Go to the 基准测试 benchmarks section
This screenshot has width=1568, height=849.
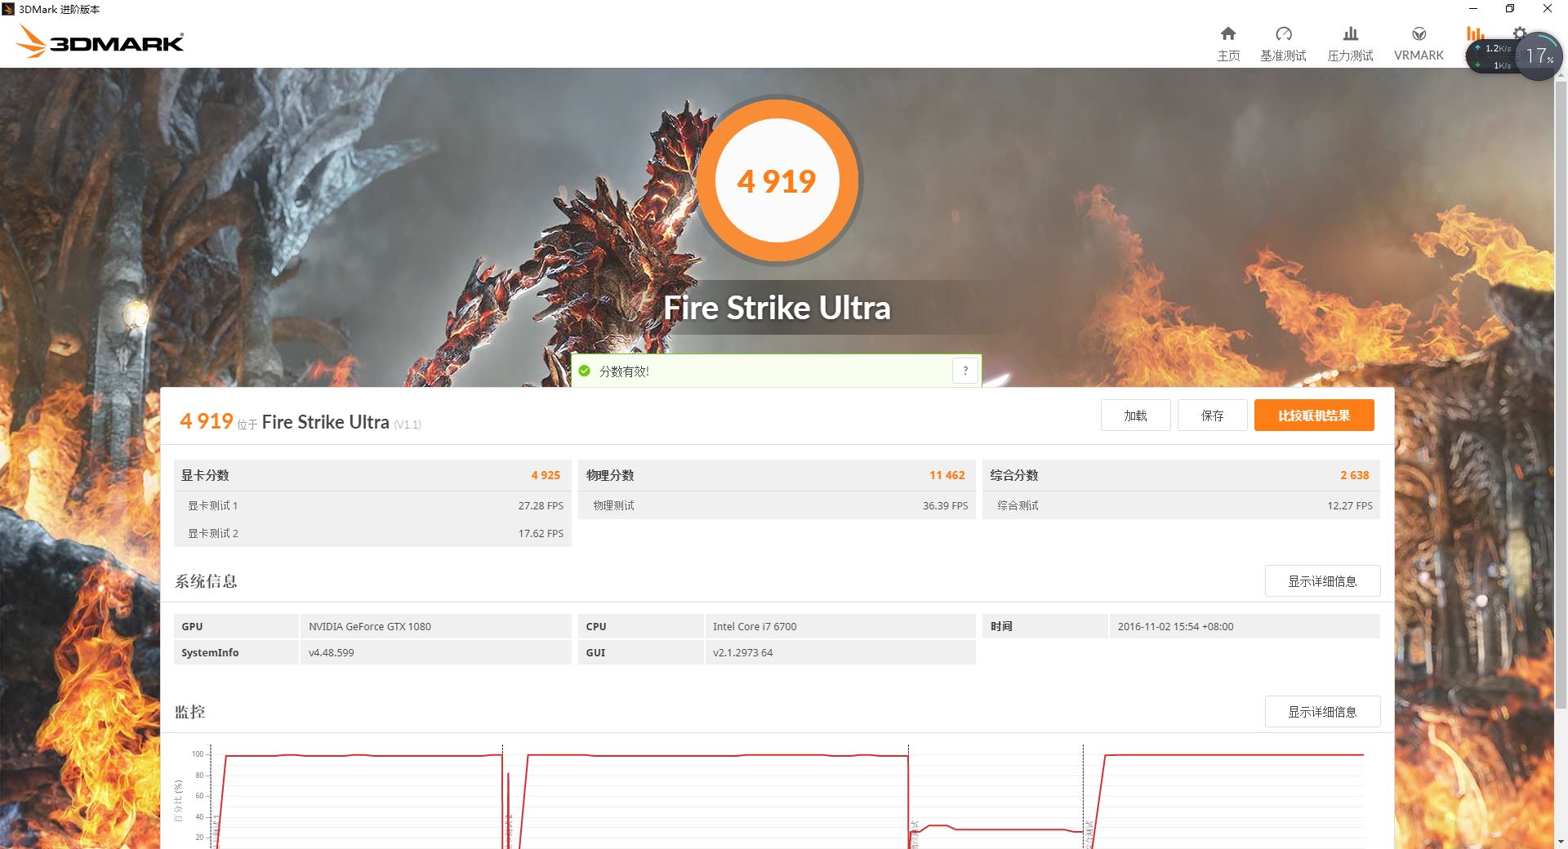tap(1283, 43)
